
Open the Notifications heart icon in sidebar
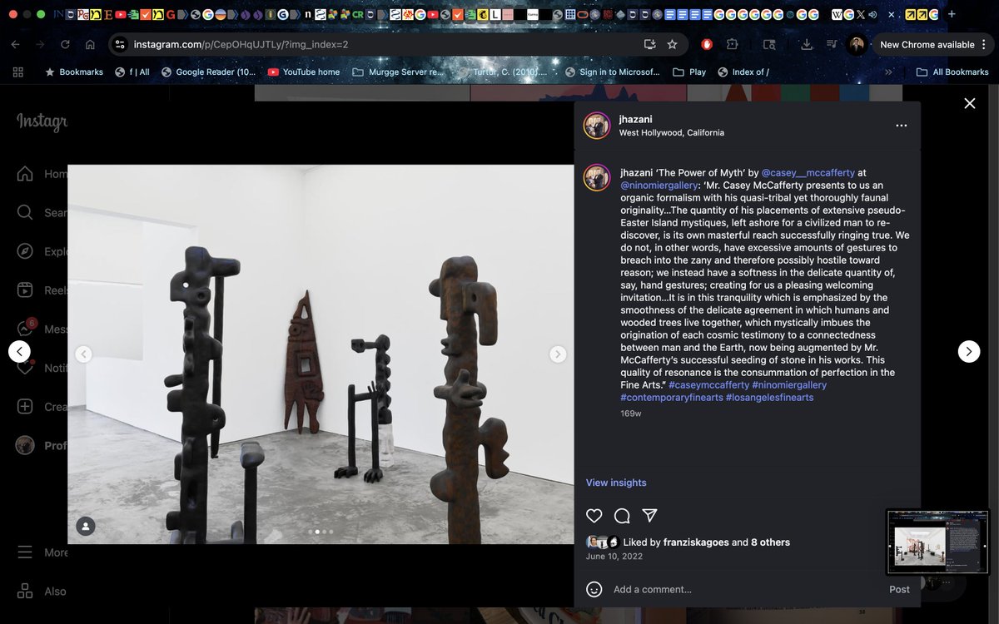click(x=25, y=368)
